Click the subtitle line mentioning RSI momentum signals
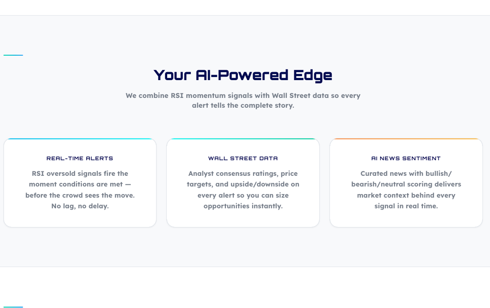The width and height of the screenshot is (490, 308). (243, 96)
